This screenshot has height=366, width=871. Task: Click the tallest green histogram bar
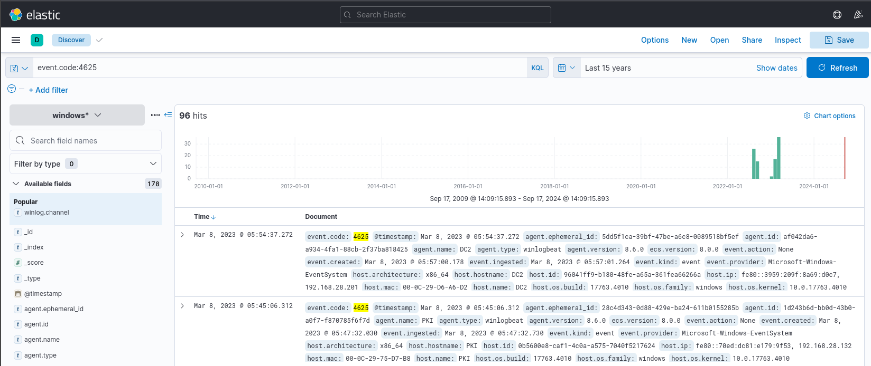(x=779, y=158)
